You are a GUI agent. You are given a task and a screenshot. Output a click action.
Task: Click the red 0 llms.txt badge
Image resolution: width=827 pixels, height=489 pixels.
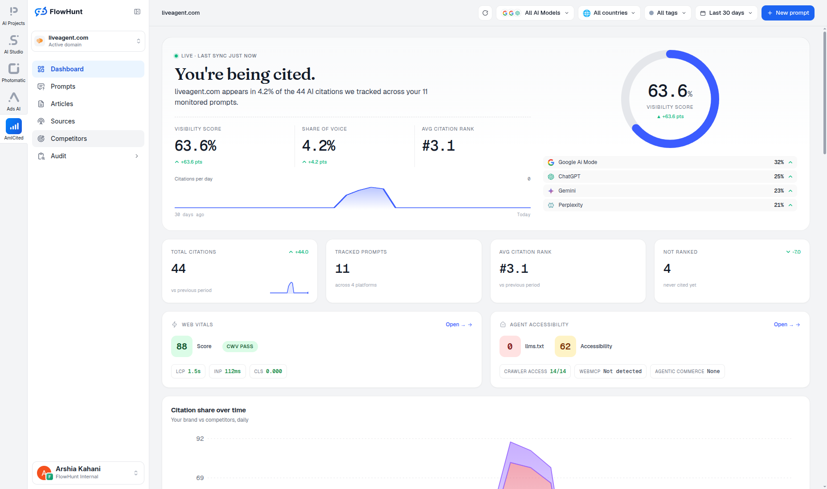pos(510,346)
